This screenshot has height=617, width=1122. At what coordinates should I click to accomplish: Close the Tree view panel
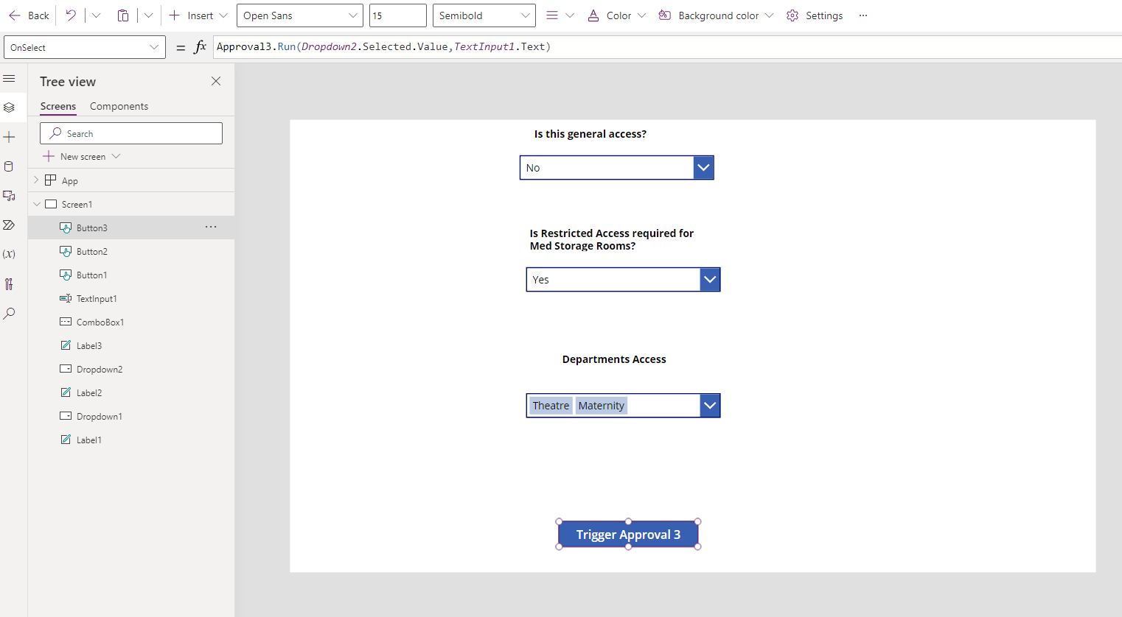coord(216,81)
